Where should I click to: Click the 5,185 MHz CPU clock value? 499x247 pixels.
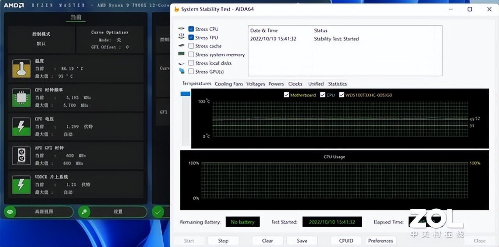(78, 98)
